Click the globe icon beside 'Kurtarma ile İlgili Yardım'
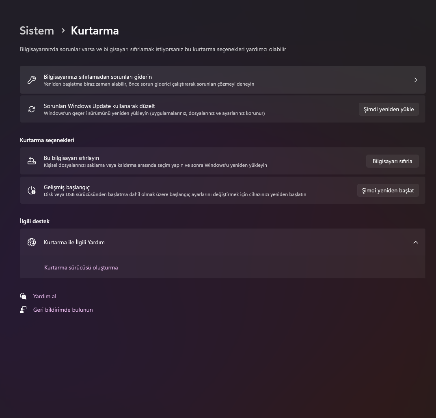This screenshot has height=418, width=436. tap(32, 242)
